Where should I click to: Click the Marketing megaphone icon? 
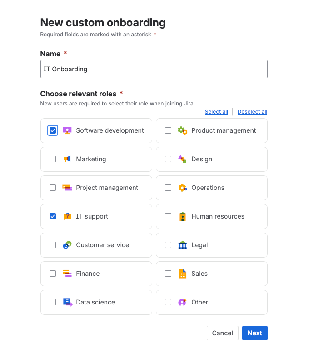67,159
